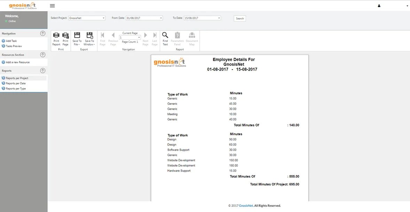Go to Previous Page

tap(113, 39)
